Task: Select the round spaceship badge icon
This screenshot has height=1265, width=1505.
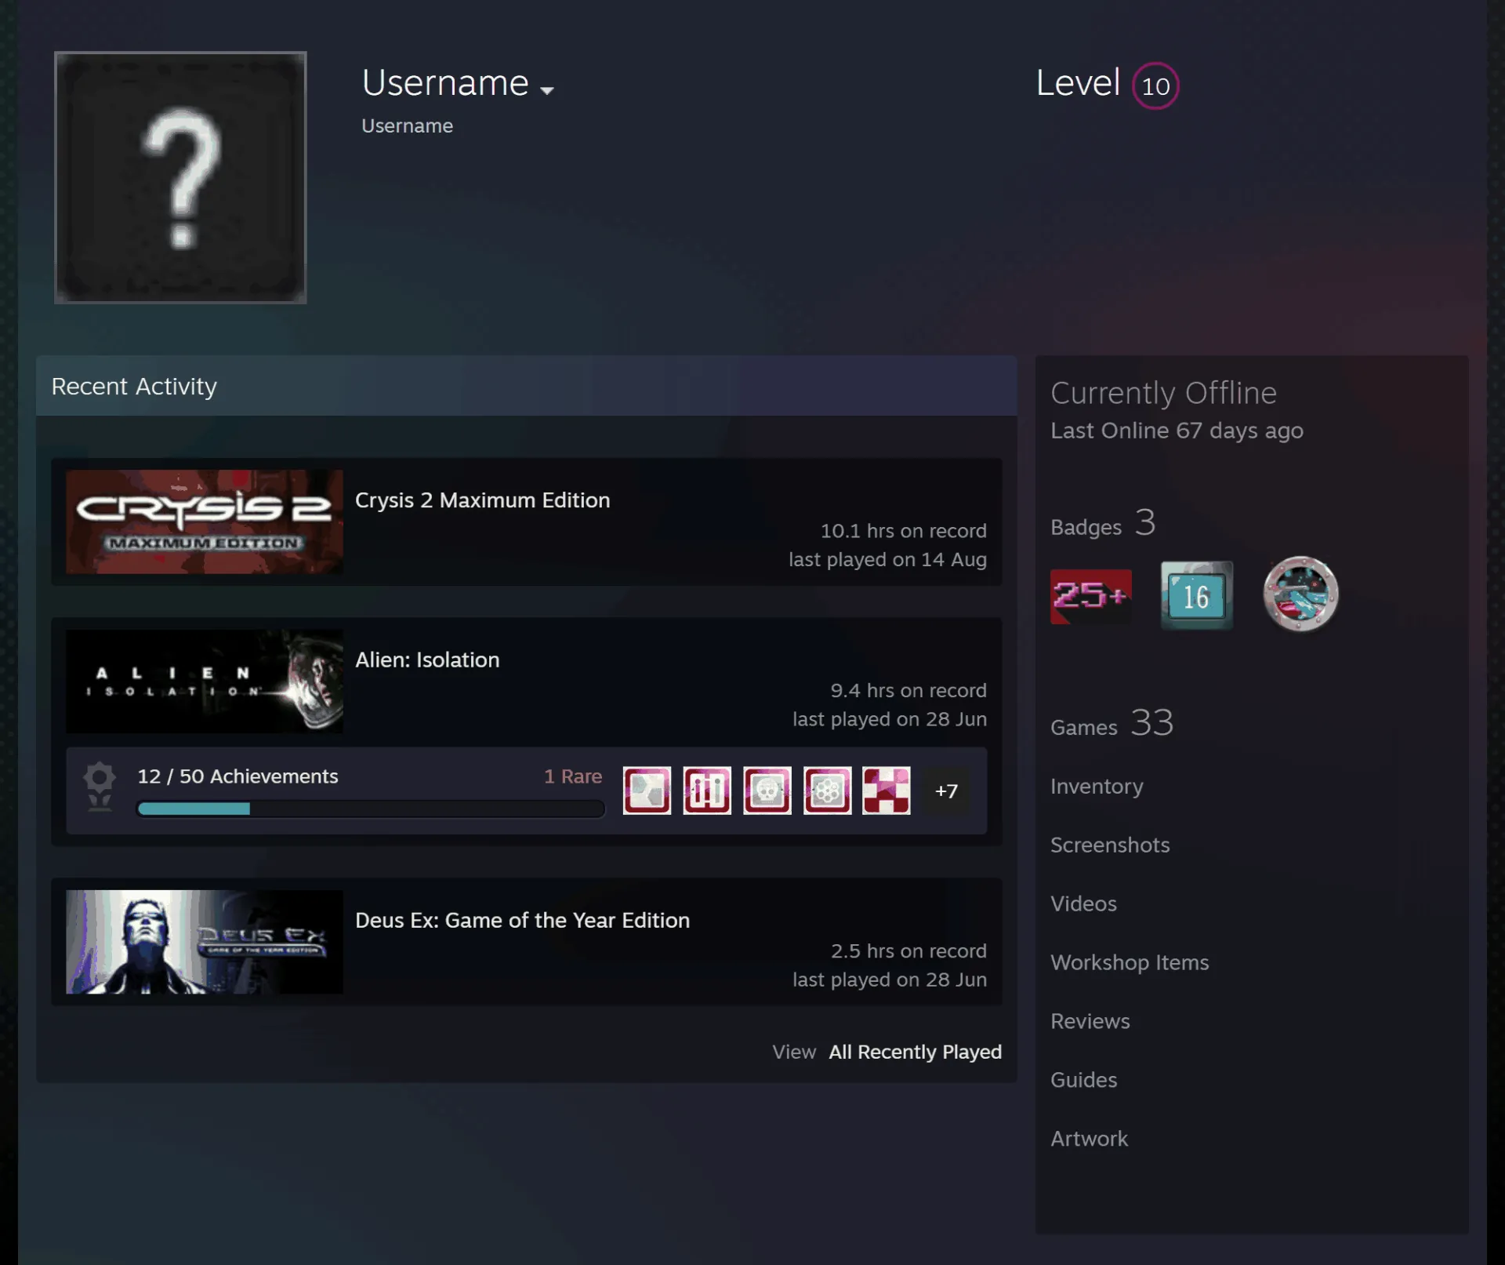Action: click(x=1300, y=594)
